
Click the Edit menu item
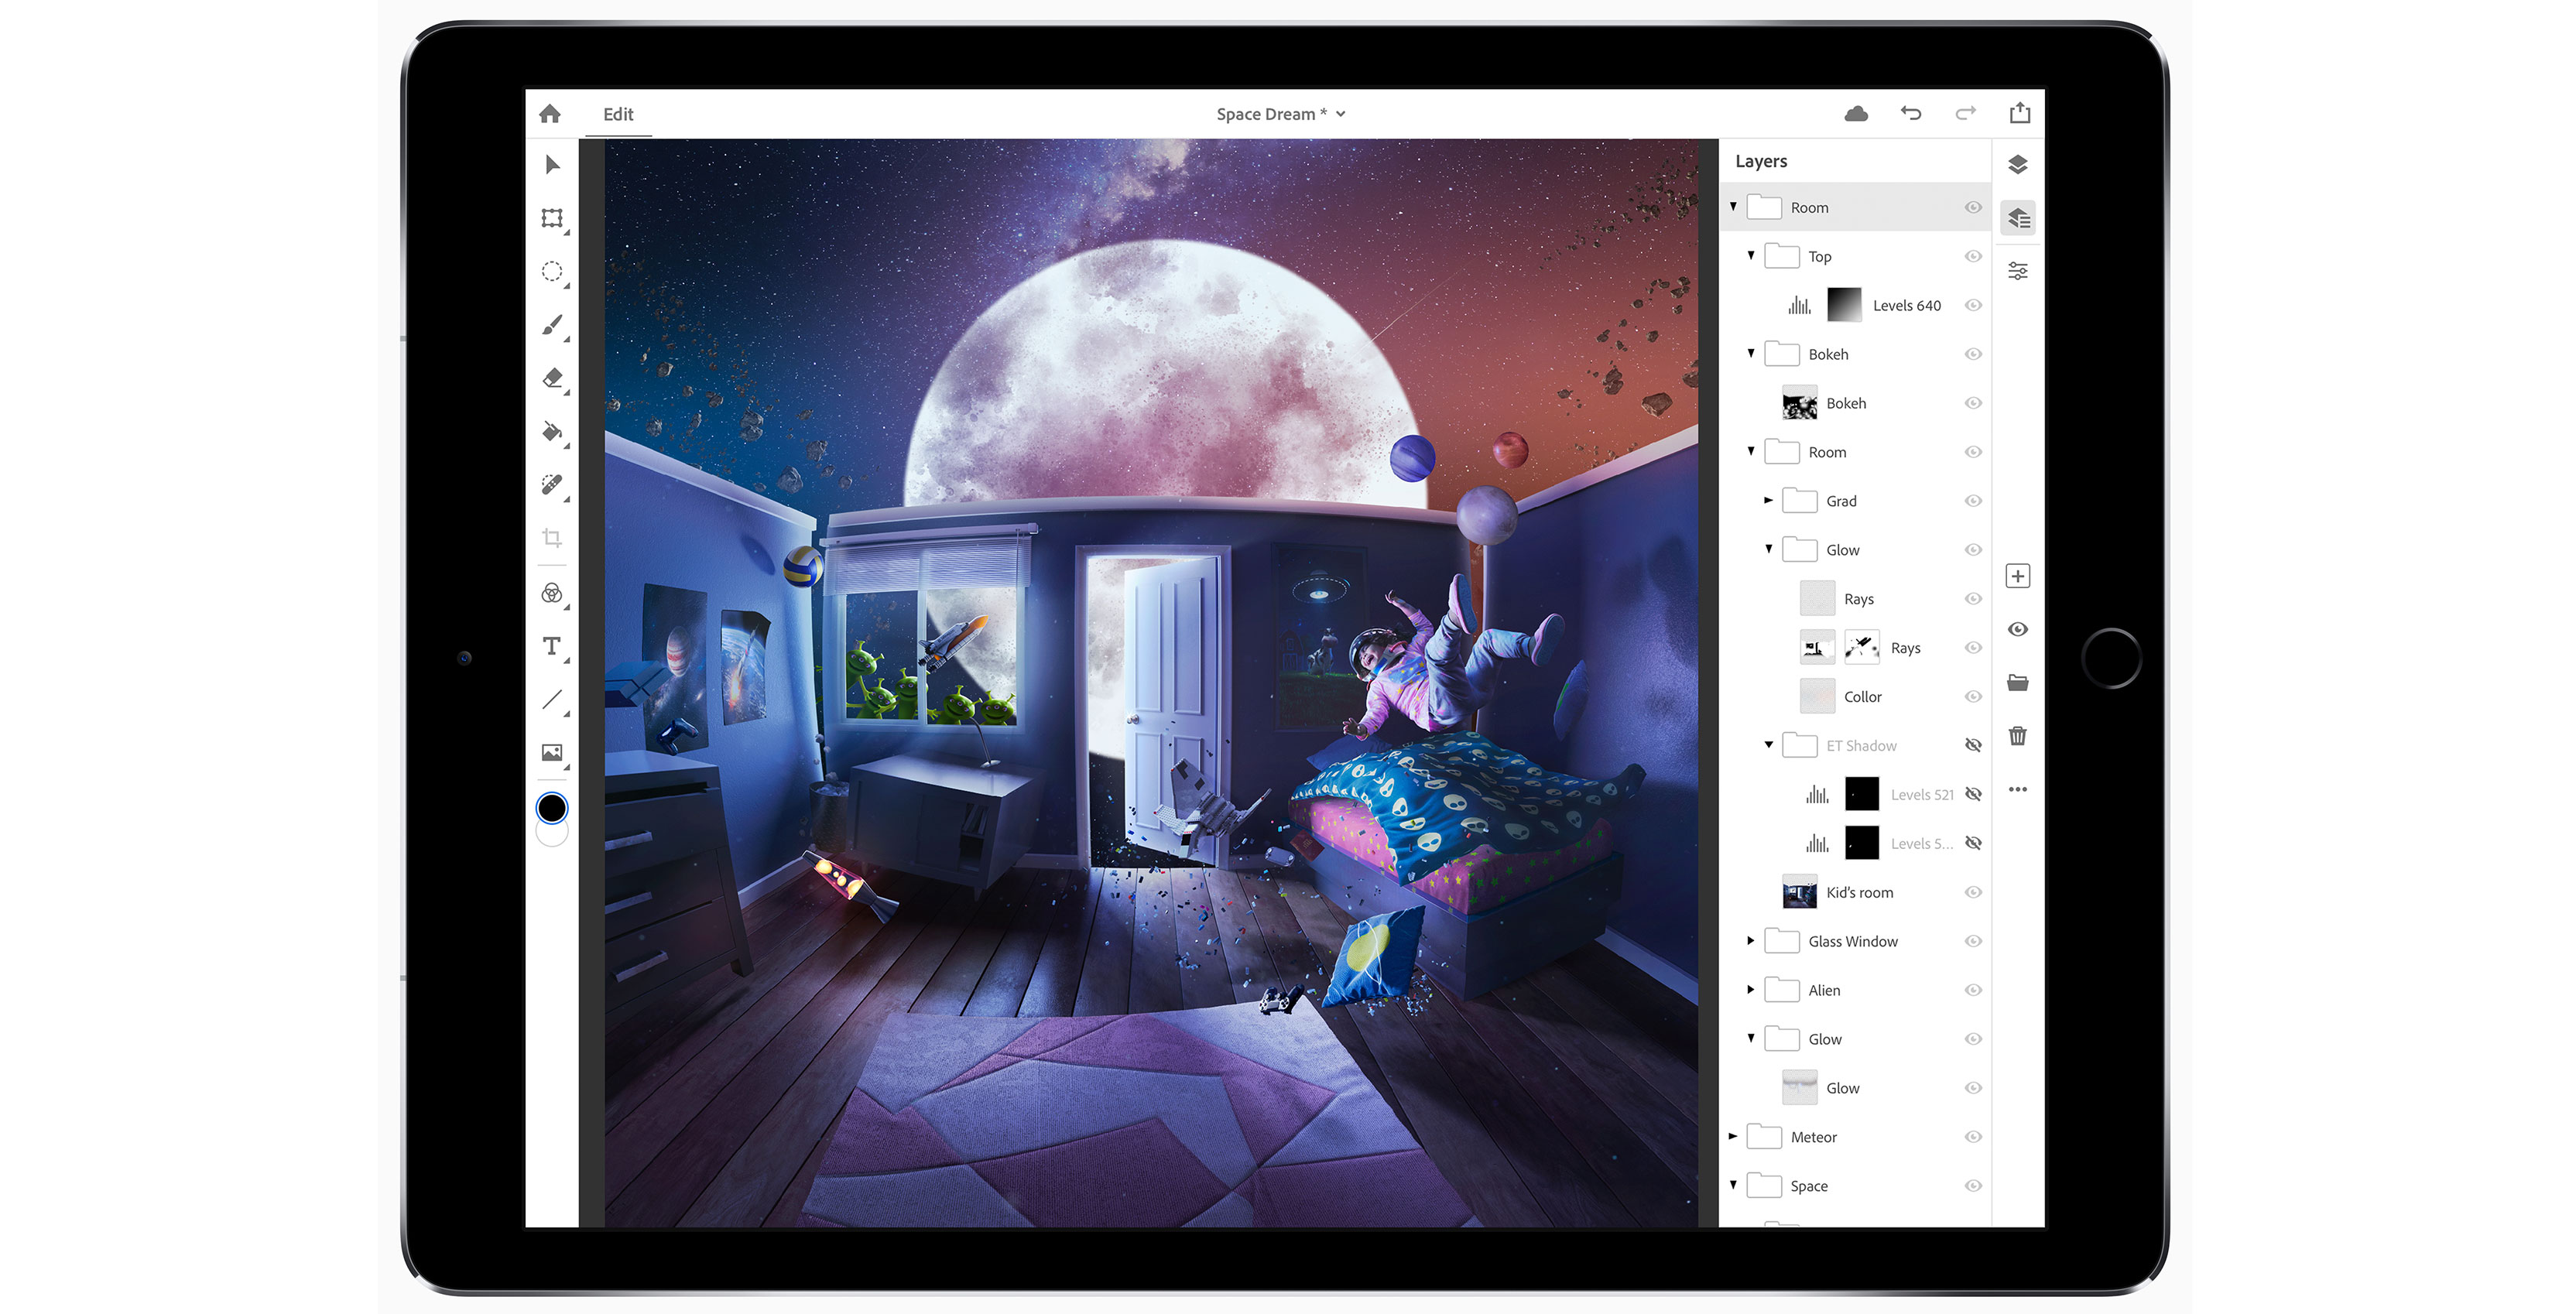coord(618,113)
